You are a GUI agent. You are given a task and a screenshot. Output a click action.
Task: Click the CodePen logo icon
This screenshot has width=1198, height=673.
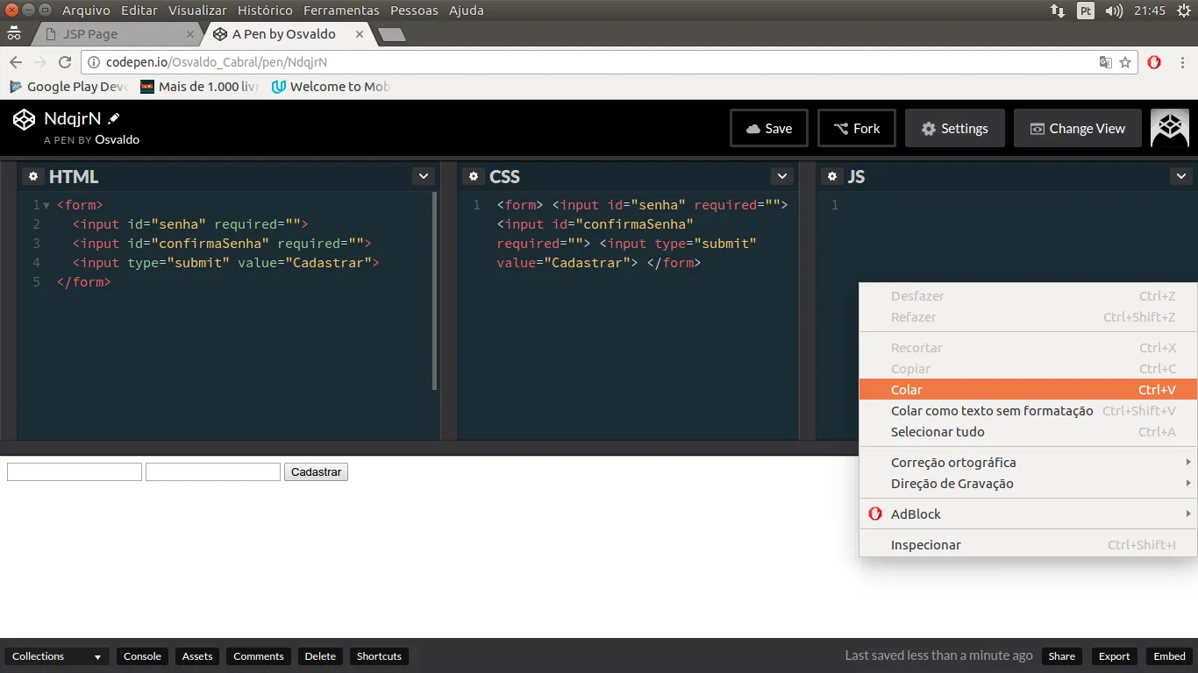coord(24,119)
